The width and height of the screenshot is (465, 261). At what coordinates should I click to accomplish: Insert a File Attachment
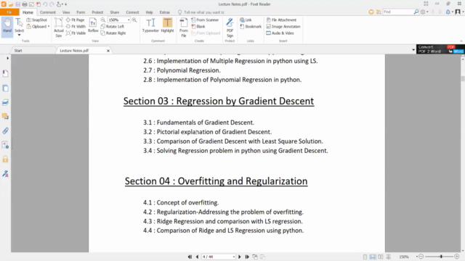[x=281, y=20]
